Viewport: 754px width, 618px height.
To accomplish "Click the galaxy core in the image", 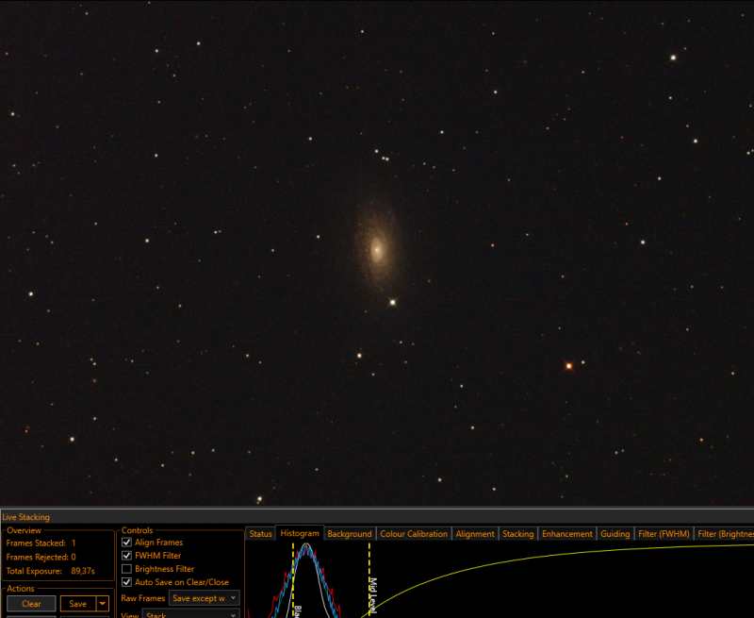I will (x=377, y=249).
